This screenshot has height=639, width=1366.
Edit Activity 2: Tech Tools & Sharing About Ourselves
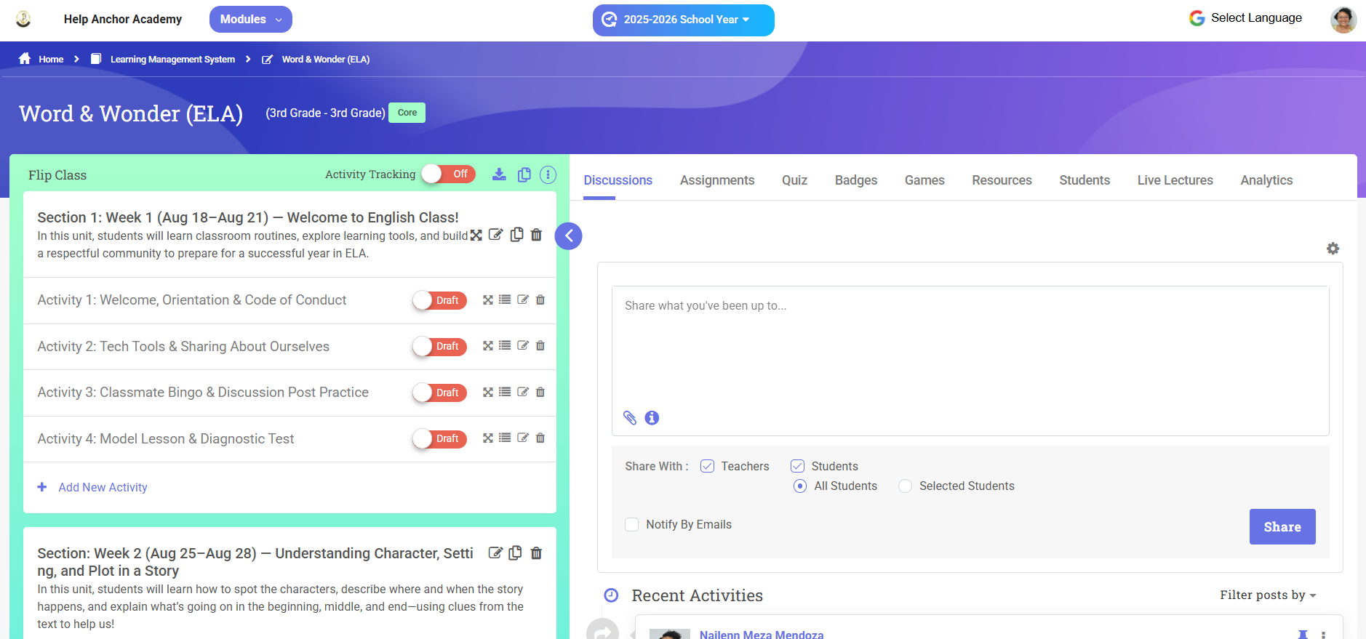coord(522,345)
